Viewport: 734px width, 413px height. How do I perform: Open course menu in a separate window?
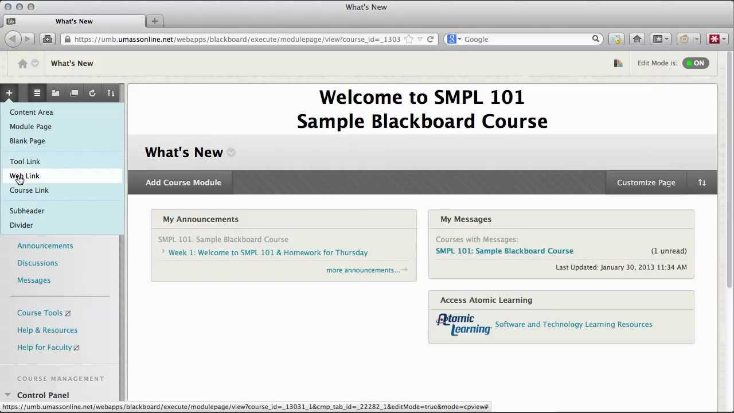point(74,93)
